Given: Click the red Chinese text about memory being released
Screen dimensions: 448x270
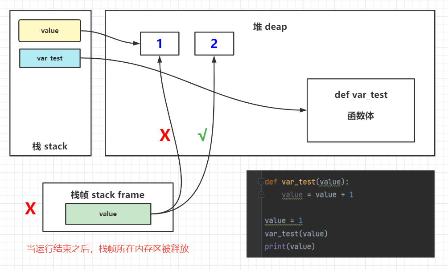Looking at the screenshot, I should point(107,249).
